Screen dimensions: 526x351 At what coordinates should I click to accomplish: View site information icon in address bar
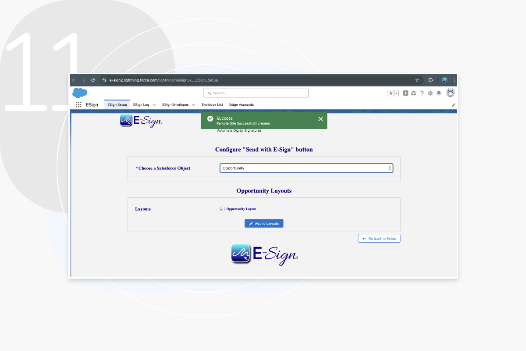point(104,80)
